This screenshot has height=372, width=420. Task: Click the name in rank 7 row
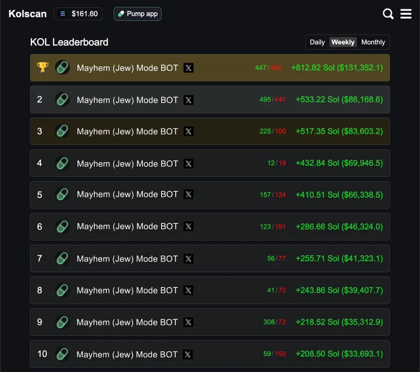(x=127, y=258)
